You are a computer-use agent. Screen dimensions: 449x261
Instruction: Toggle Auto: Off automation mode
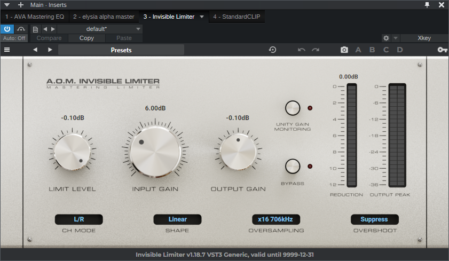coord(14,38)
